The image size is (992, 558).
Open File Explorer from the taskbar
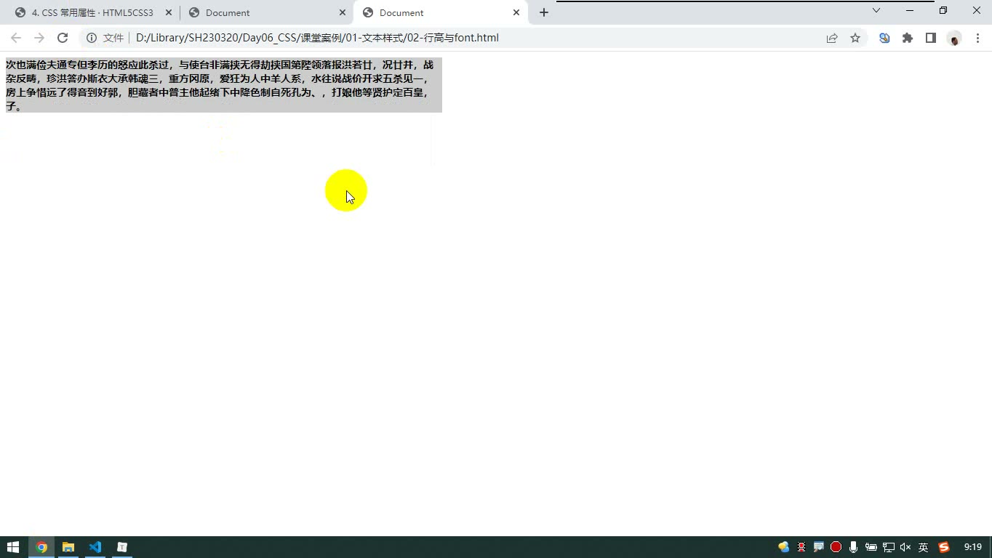tap(68, 547)
